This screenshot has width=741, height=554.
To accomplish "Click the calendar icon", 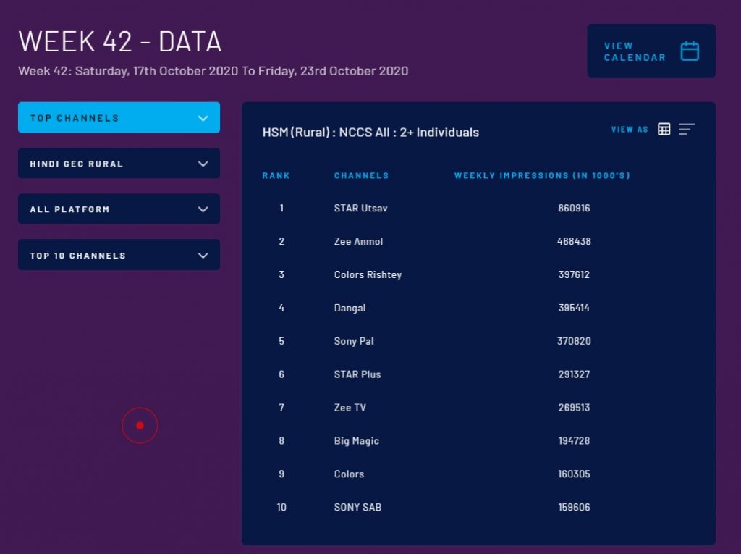I will (690, 51).
